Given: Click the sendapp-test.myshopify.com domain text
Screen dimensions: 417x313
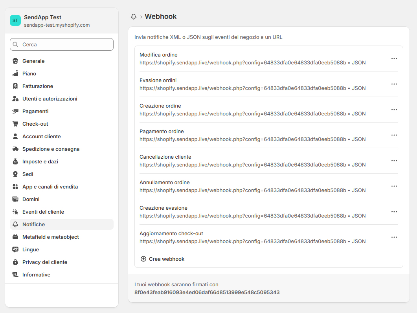Looking at the screenshot, I should point(57,25).
